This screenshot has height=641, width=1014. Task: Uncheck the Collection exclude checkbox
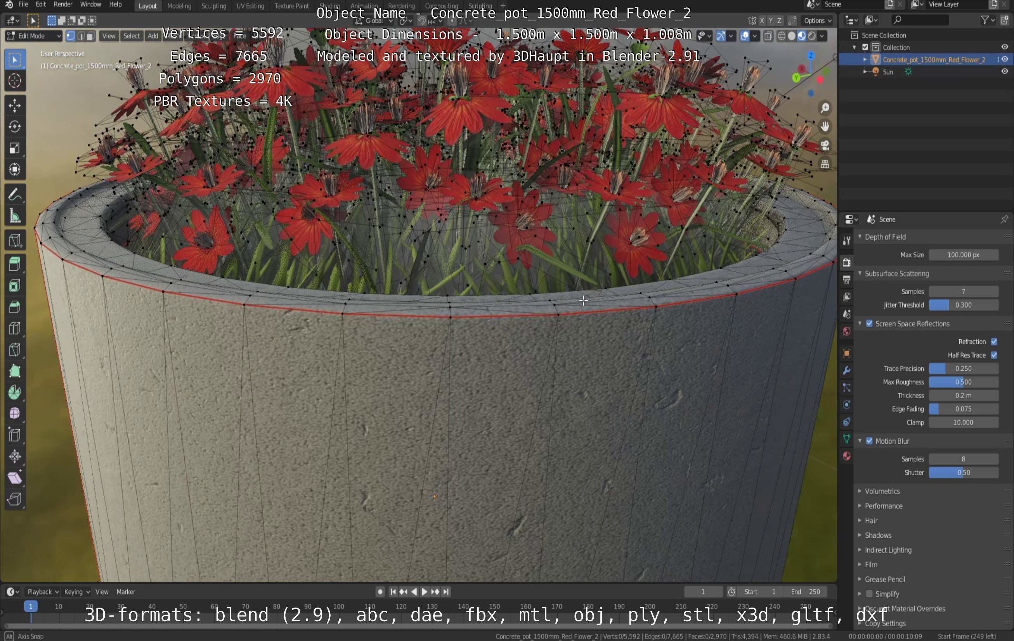click(865, 48)
